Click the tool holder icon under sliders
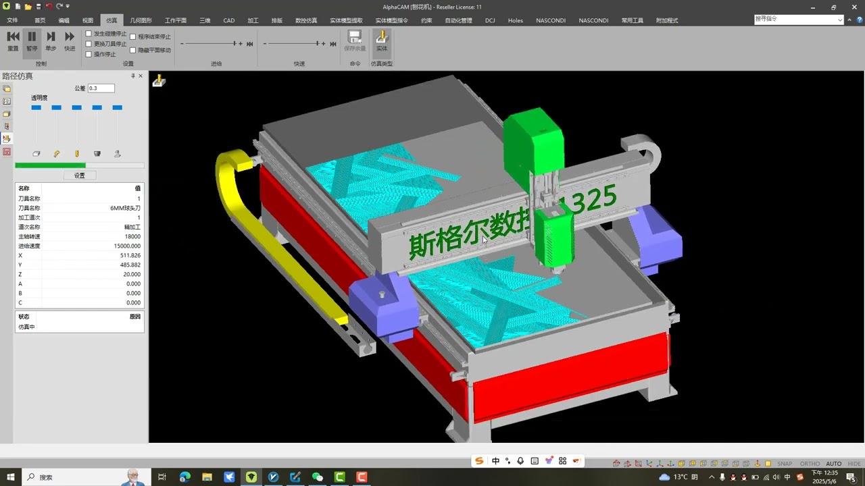865x486 pixels. 97,154
